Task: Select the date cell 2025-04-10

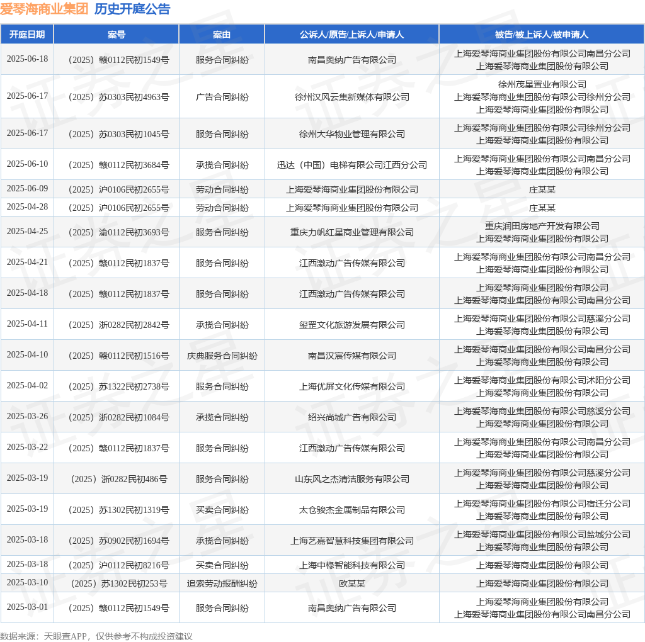Action: pyautogui.click(x=27, y=354)
